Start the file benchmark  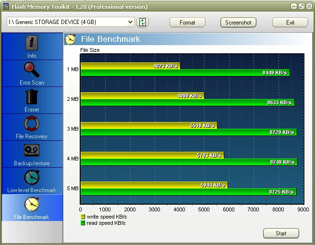[281, 233]
